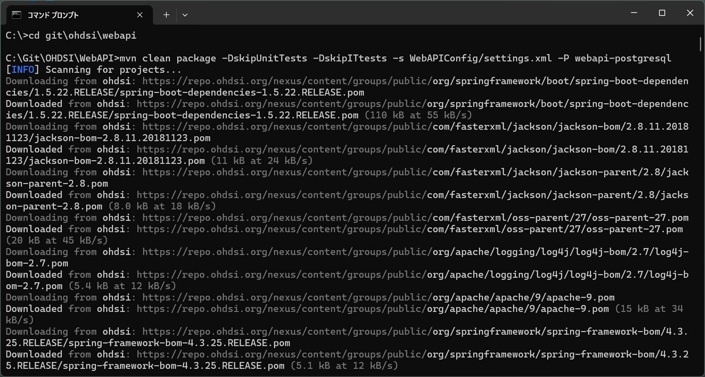Click 'WebAPIConfig/settings.xml' argument text
The width and height of the screenshot is (705, 377).
click(481, 58)
